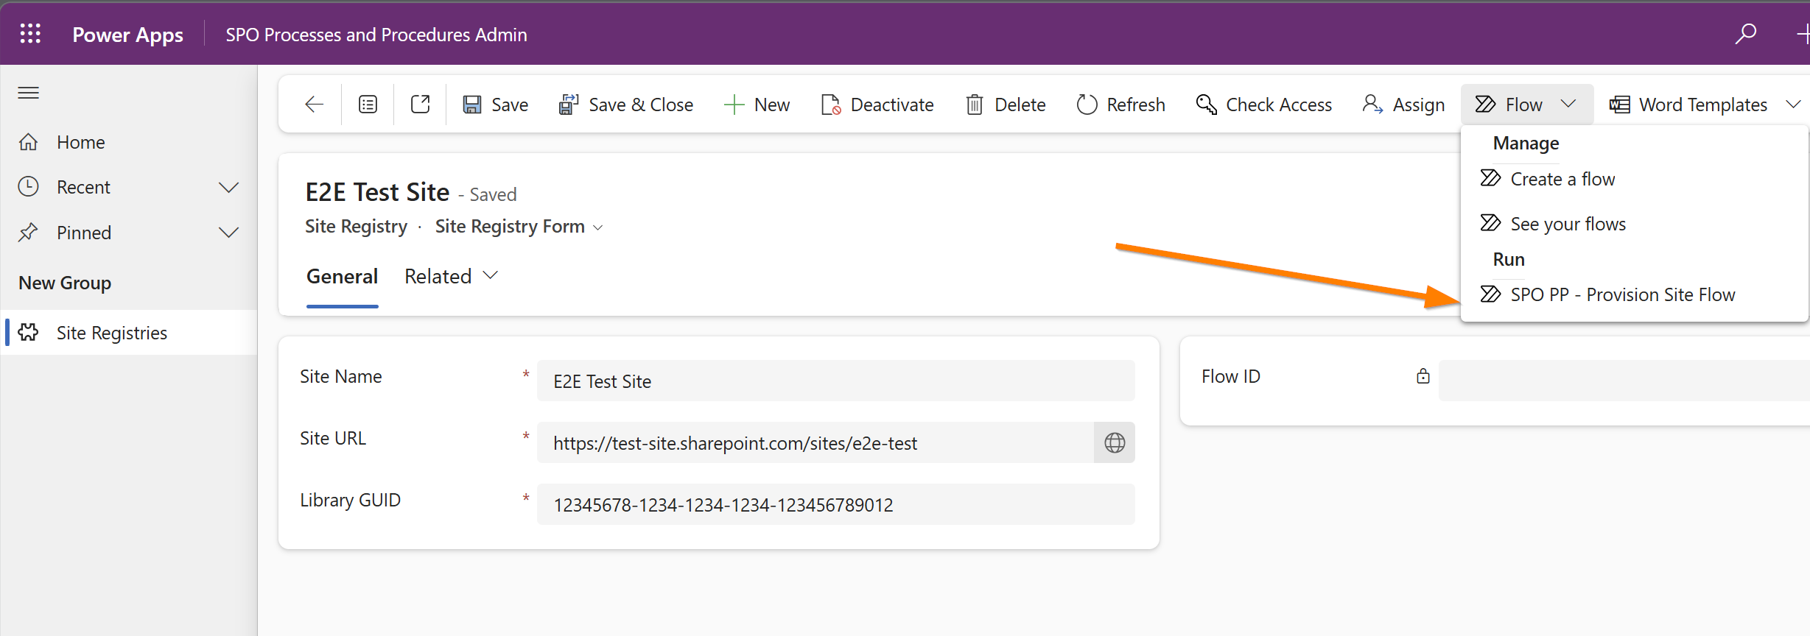Create a New record
Screen dimensions: 1810x636
coord(757,105)
